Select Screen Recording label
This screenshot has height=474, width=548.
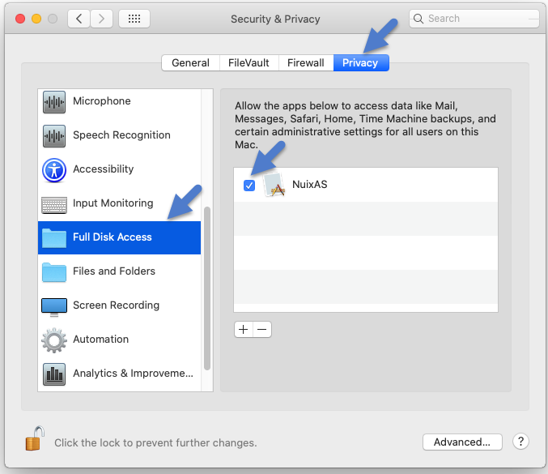[116, 305]
